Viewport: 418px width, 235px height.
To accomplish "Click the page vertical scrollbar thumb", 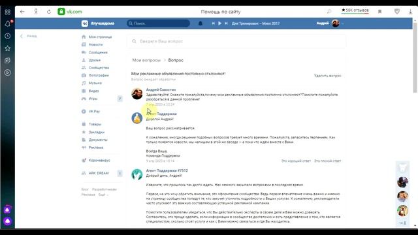I will pyautogui.click(x=415, y=57).
